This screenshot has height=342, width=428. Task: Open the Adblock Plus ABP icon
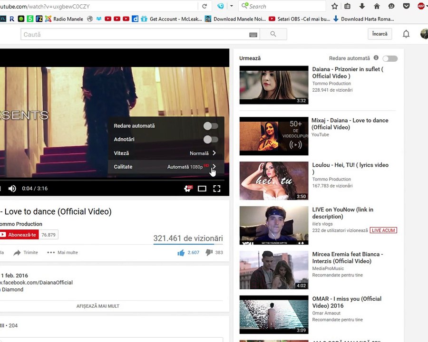pos(421,6)
